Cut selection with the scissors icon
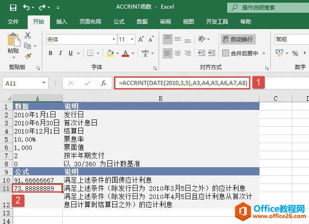 click(28, 35)
